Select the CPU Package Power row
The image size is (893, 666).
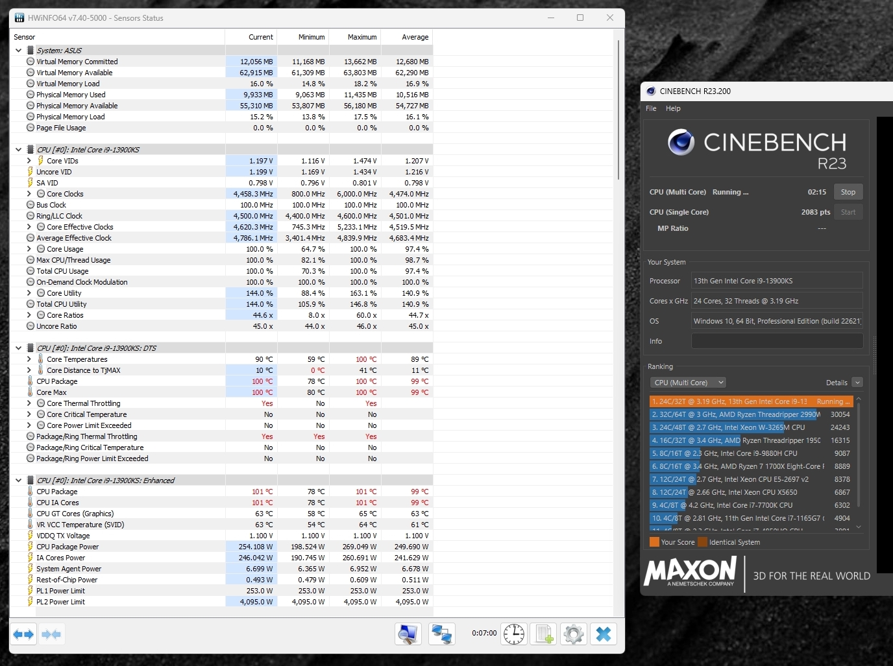pos(221,547)
